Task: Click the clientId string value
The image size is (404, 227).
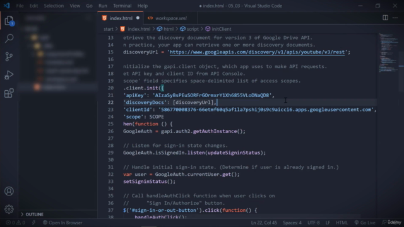Action: click(266, 110)
